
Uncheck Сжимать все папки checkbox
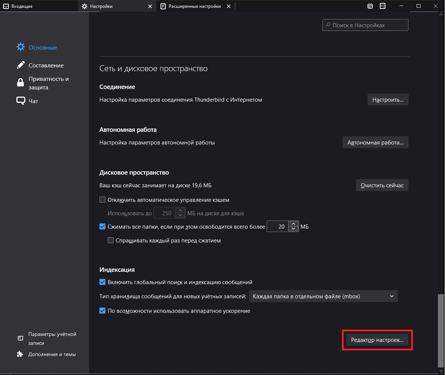(103, 226)
